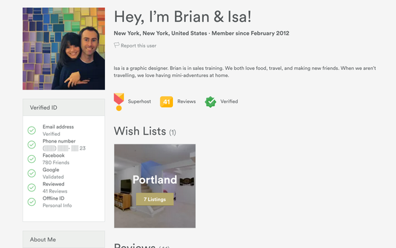396x248 pixels.
Task: Click the Email address label
Action: (58, 127)
